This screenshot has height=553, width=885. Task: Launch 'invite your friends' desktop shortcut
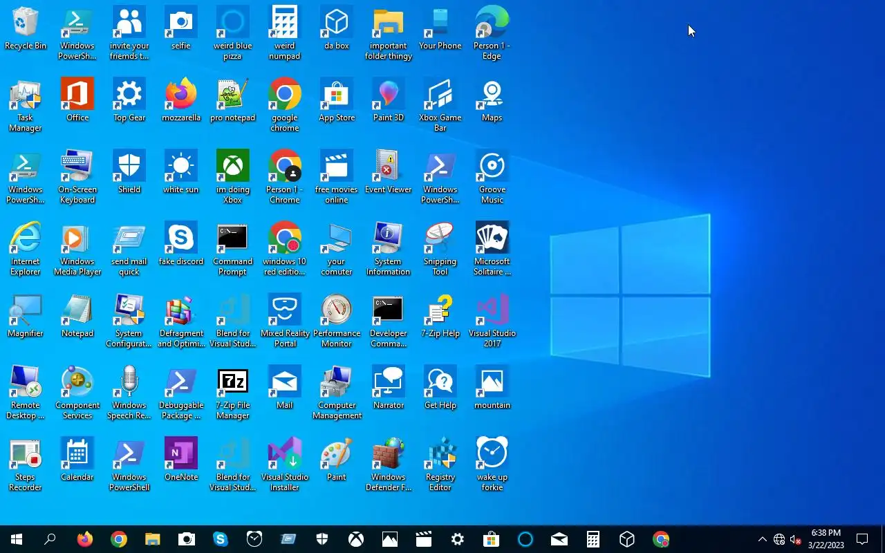click(129, 33)
